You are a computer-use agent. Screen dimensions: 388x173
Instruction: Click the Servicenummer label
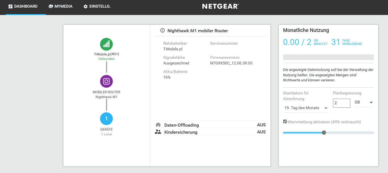224,43
